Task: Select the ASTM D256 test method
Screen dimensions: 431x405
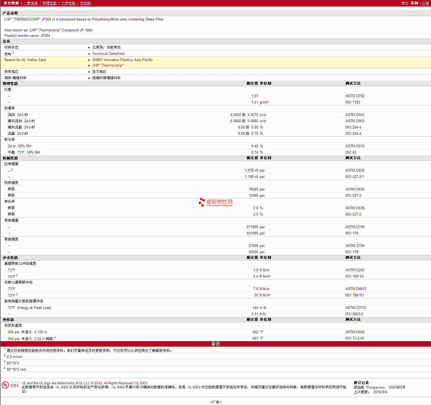Action: click(355, 270)
